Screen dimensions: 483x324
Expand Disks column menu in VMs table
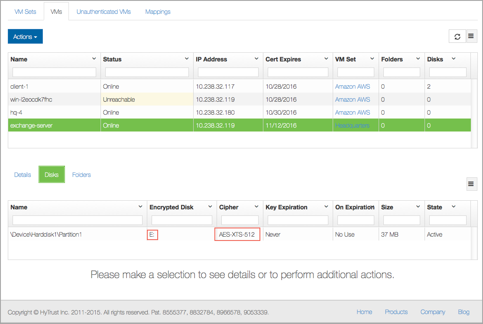pos(454,59)
